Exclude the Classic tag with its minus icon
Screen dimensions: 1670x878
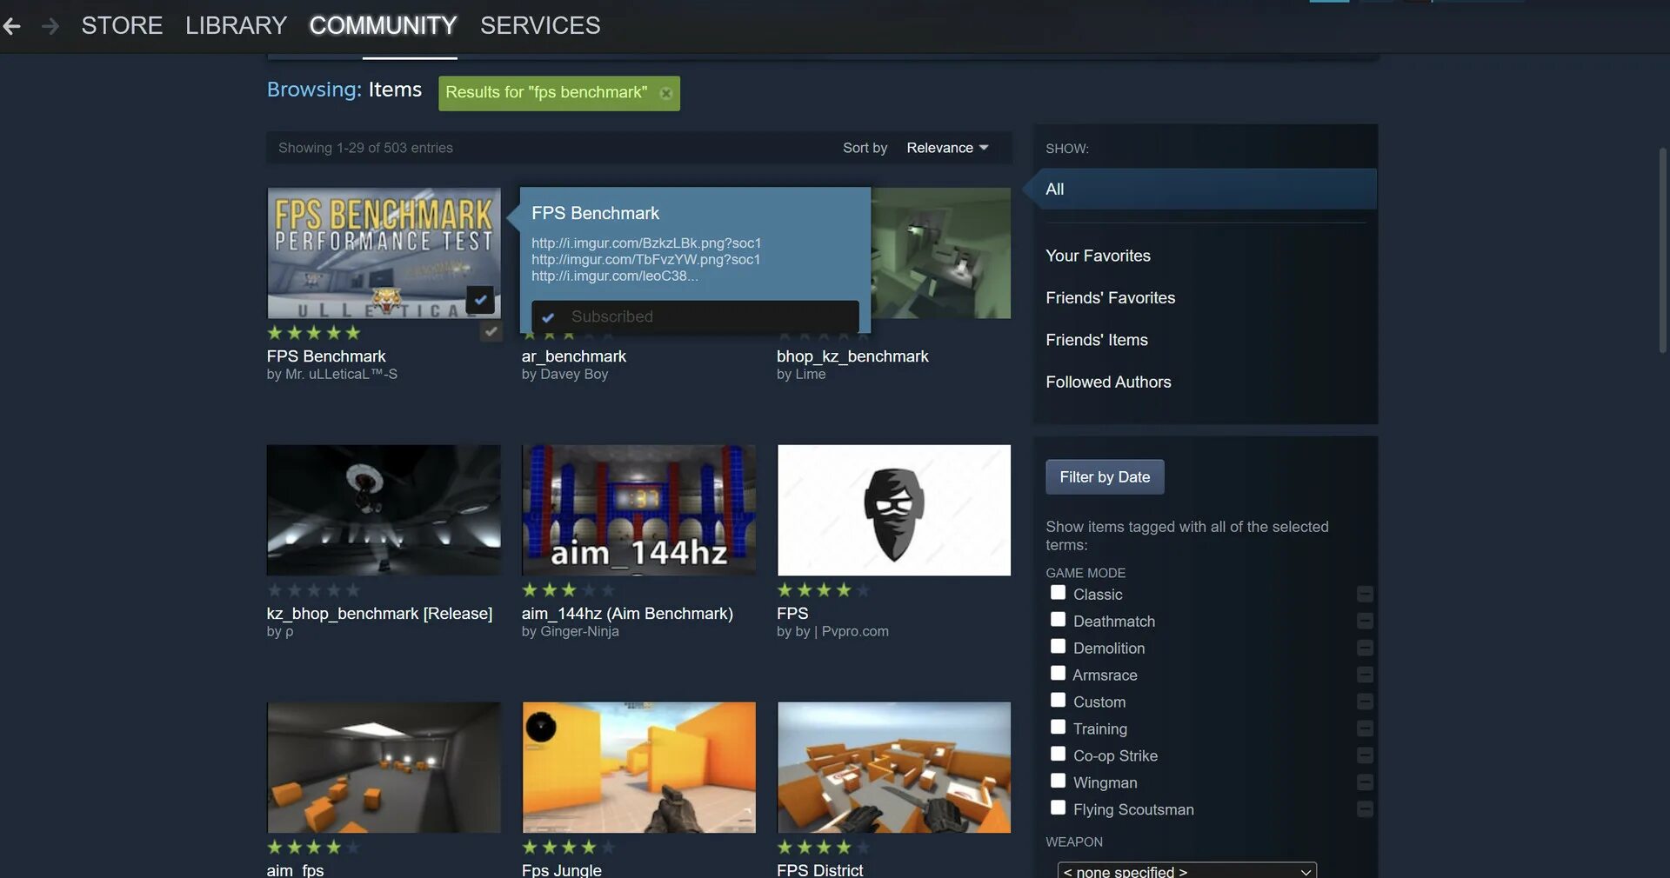pyautogui.click(x=1365, y=594)
